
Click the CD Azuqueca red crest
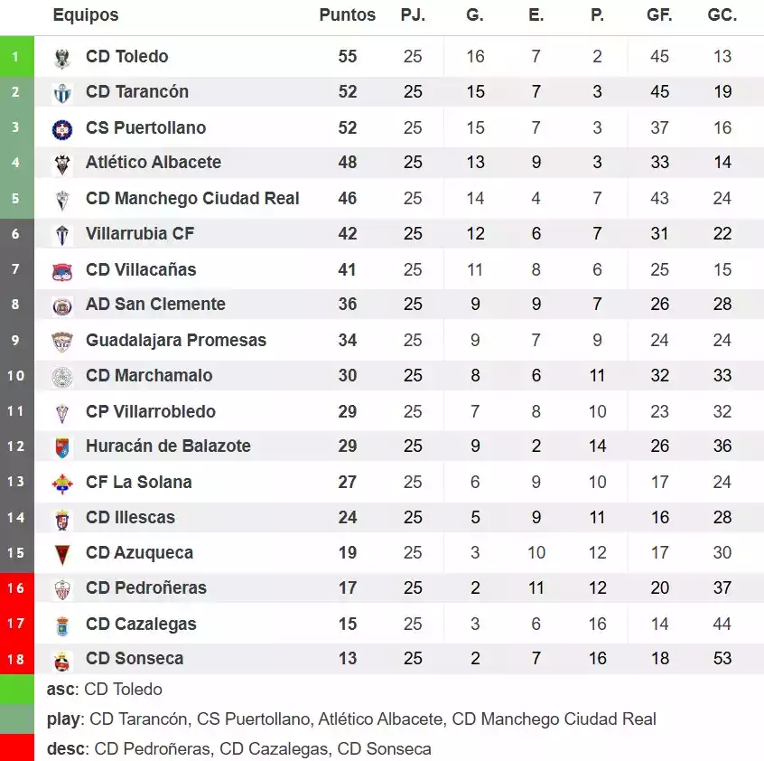pyautogui.click(x=62, y=554)
